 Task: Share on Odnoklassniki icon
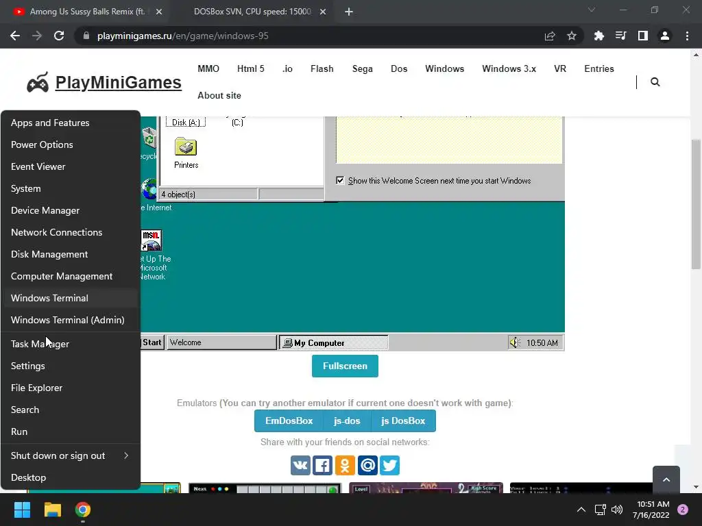click(x=345, y=465)
